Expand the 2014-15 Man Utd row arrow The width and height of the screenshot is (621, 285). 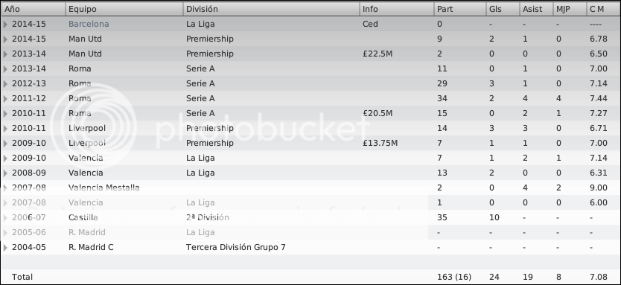click(5, 39)
